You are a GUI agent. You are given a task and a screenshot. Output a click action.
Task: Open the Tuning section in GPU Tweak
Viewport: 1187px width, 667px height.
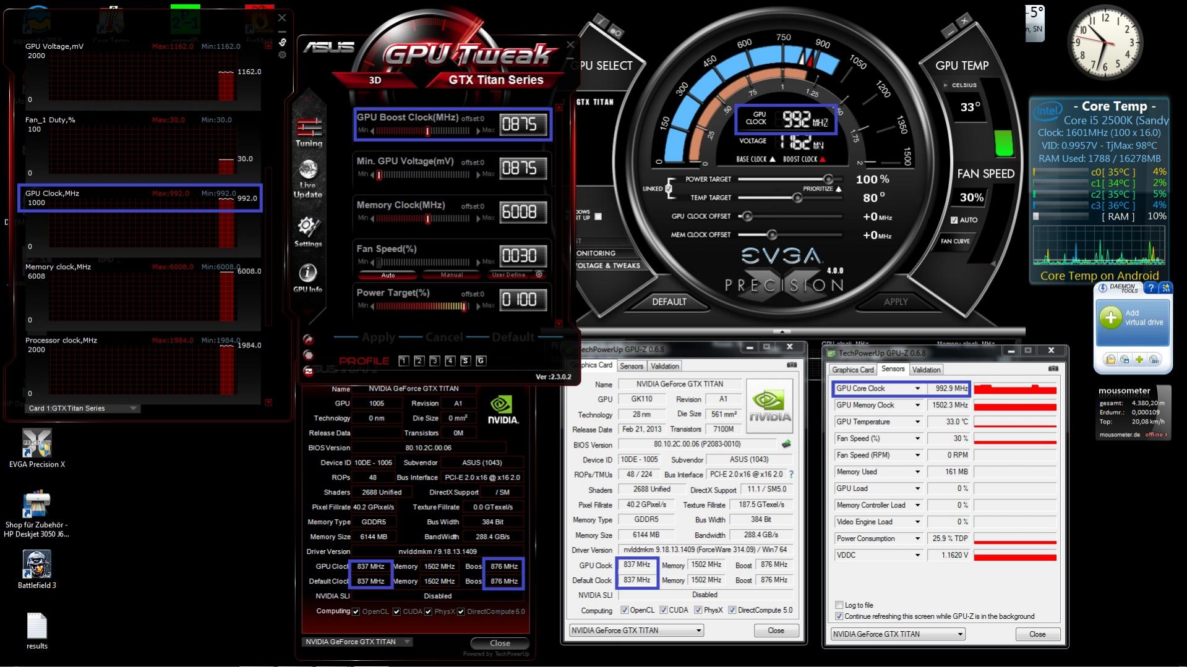click(309, 131)
